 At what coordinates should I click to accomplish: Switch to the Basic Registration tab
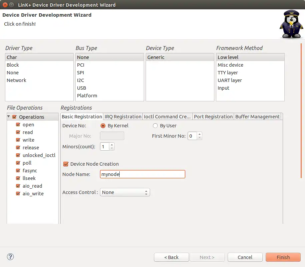coord(82,116)
